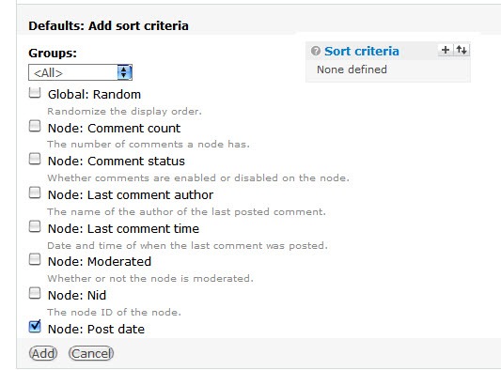The height and width of the screenshot is (370, 501).
Task: Click the help question mark icon
Action: [x=316, y=51]
